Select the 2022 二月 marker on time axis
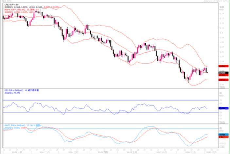 (44, 152)
